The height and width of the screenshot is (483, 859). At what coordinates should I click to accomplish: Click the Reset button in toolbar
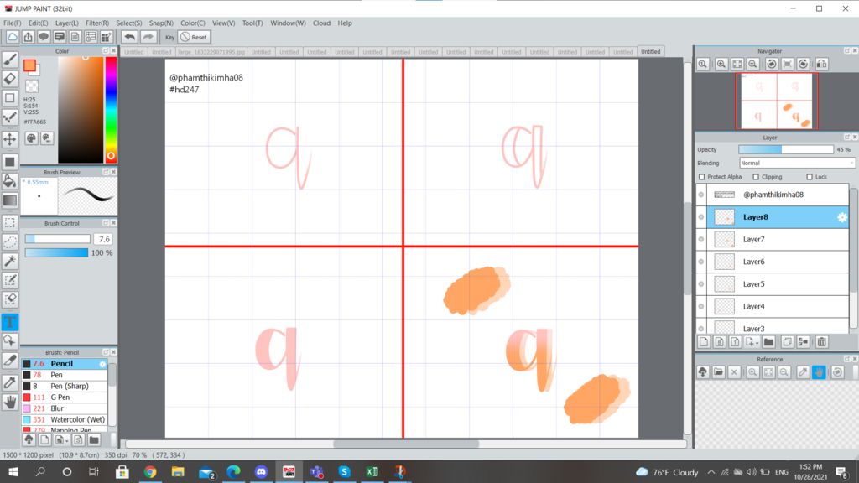tap(195, 37)
